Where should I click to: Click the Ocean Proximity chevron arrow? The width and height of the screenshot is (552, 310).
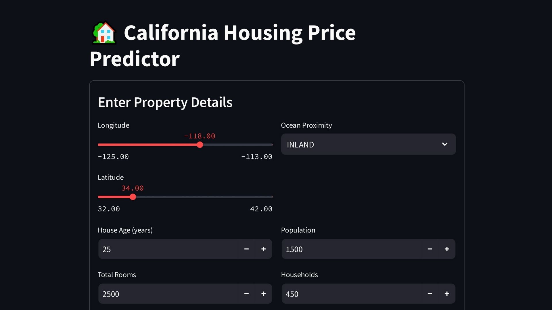444,144
